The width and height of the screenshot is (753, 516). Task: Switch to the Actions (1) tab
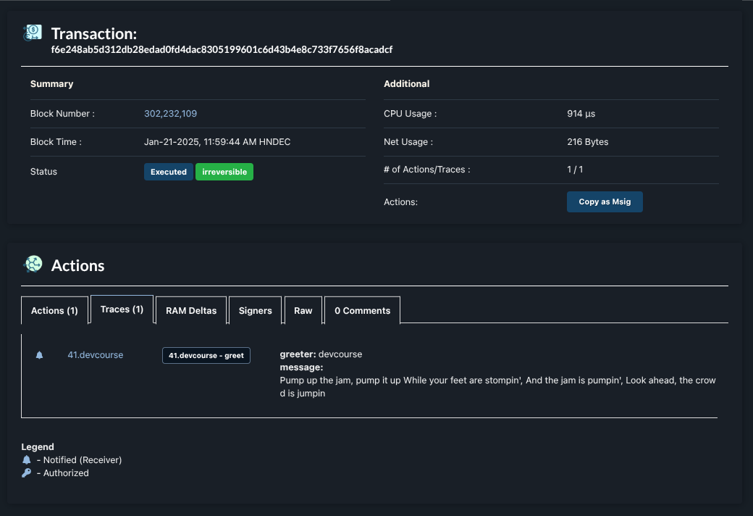click(54, 310)
